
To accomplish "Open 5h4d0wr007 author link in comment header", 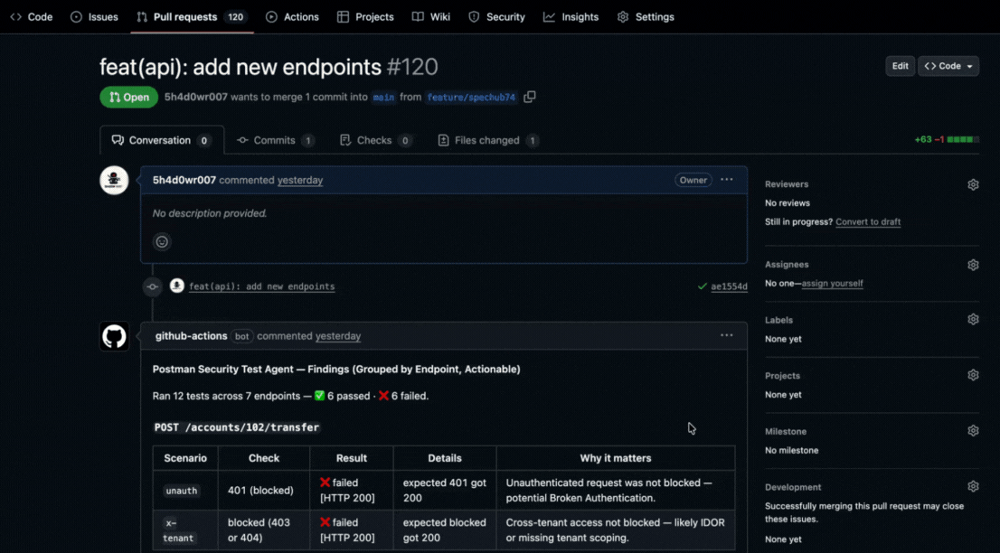I will [x=184, y=181].
